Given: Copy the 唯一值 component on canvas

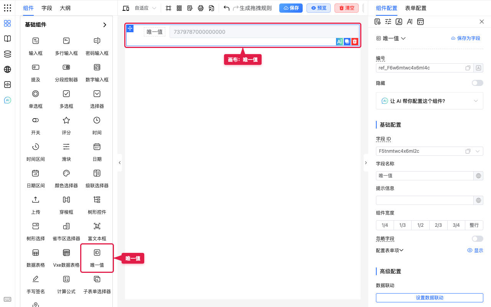Looking at the screenshot, I should pyautogui.click(x=347, y=41).
